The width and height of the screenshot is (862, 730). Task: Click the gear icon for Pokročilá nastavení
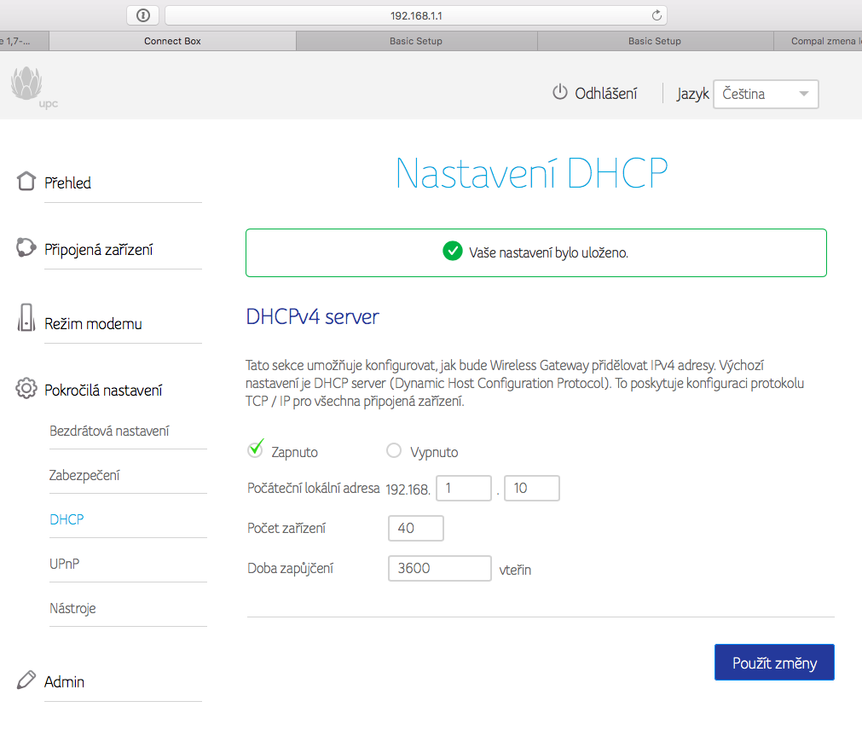[x=26, y=388]
